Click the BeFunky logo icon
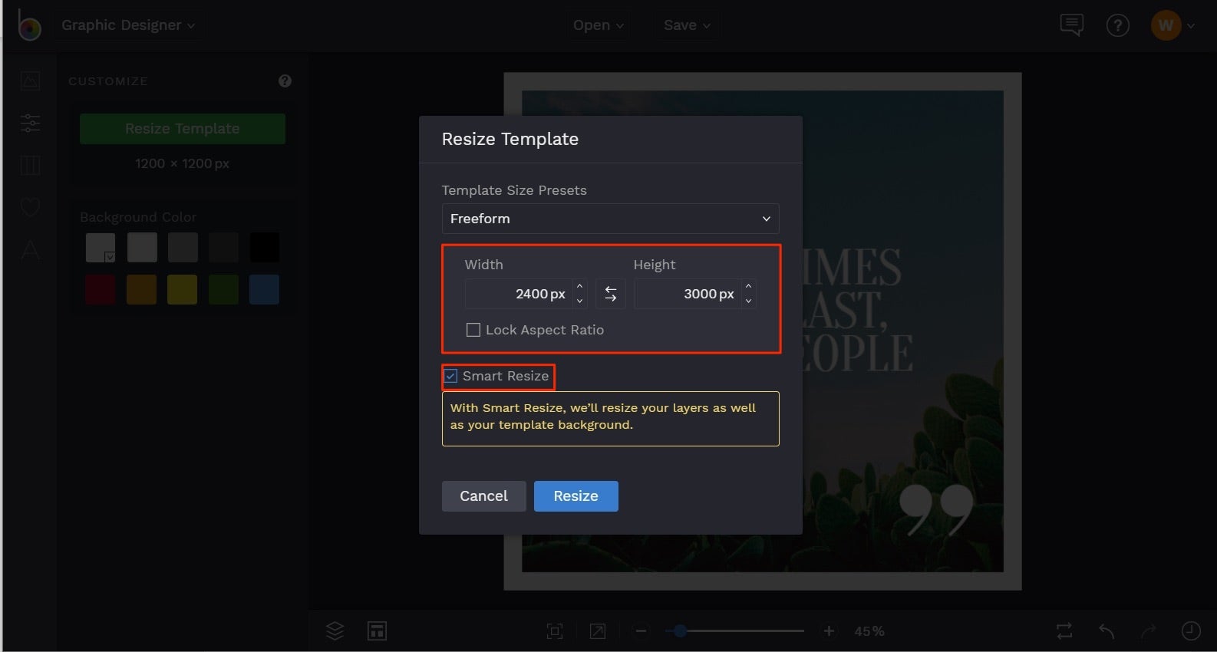Viewport: 1217px width, 652px height. tap(29, 25)
